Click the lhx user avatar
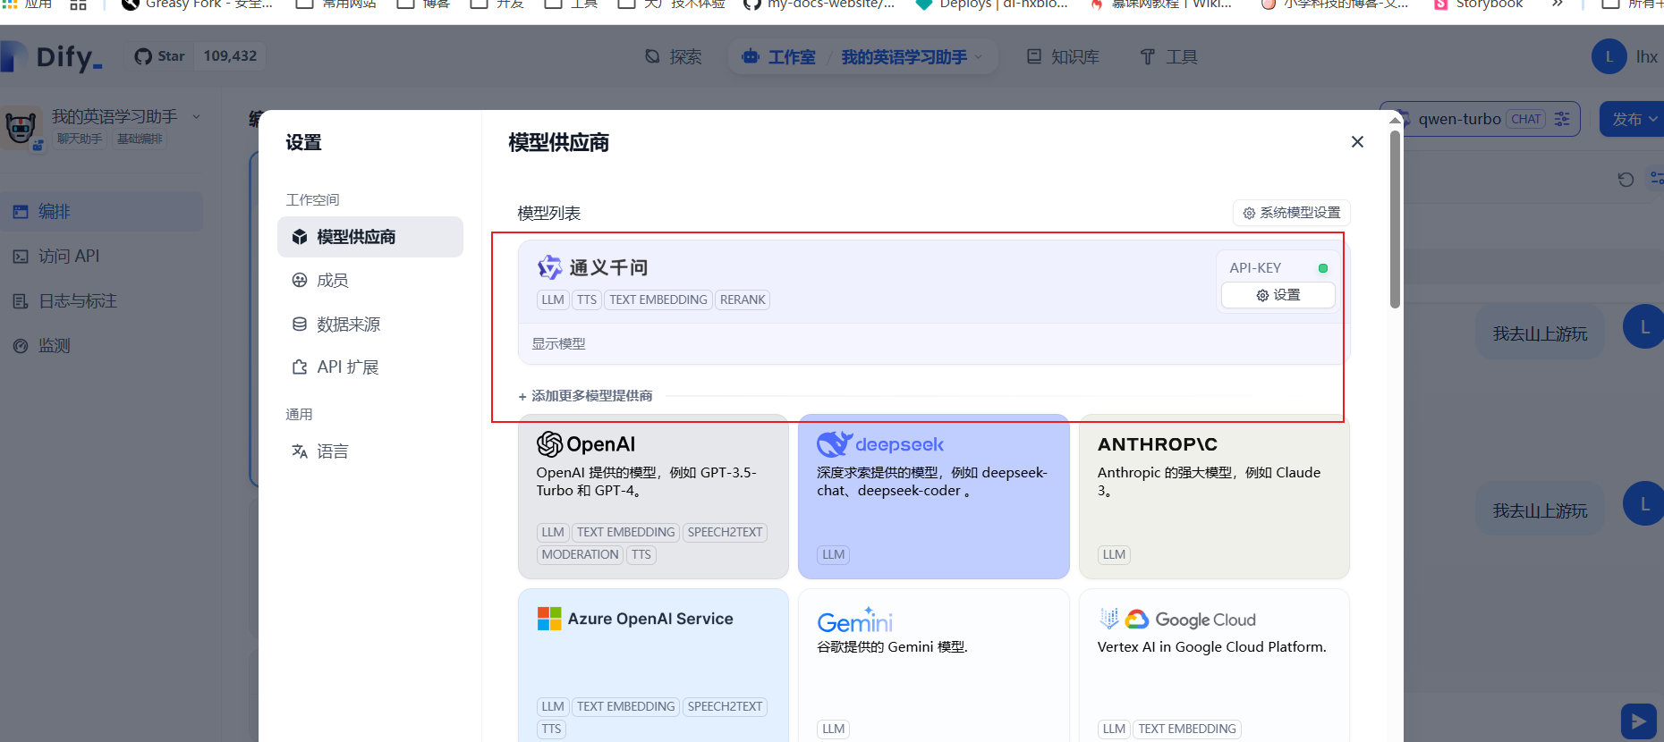 tap(1609, 56)
